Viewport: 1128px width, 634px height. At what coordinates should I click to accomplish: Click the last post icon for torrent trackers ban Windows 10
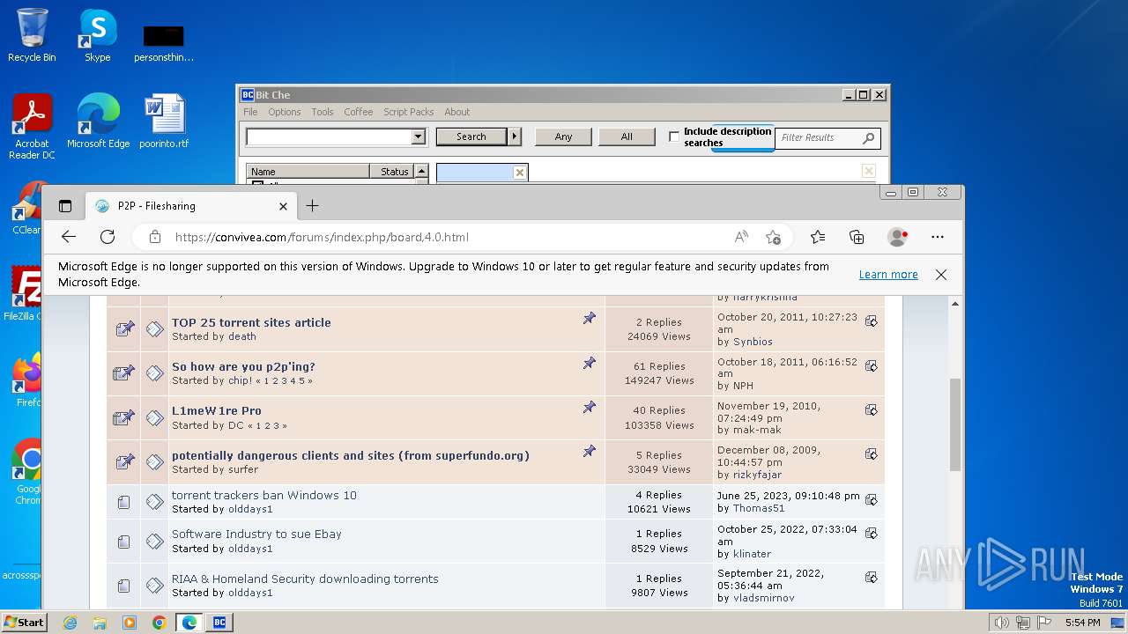pyautogui.click(x=872, y=499)
